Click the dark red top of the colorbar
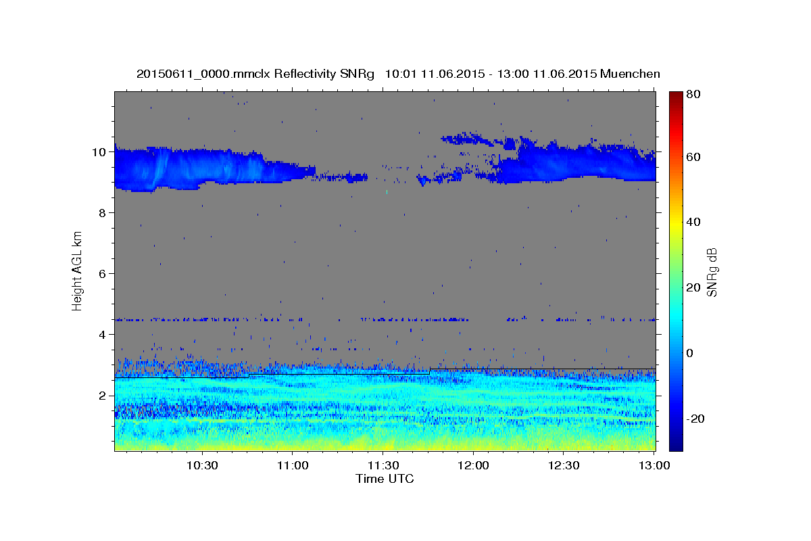The image size is (811, 541). pyautogui.click(x=675, y=96)
